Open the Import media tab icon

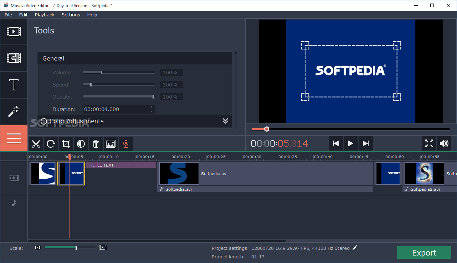pos(14,32)
